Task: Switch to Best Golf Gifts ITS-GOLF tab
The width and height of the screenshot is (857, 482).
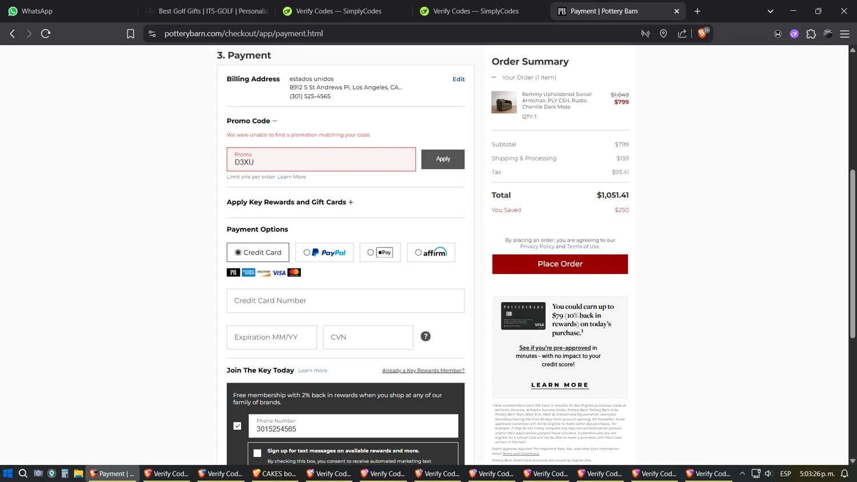Action: pyautogui.click(x=207, y=11)
